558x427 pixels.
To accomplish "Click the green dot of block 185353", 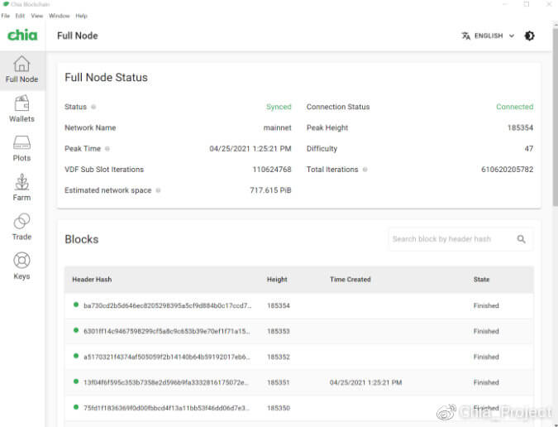I will click(76, 330).
